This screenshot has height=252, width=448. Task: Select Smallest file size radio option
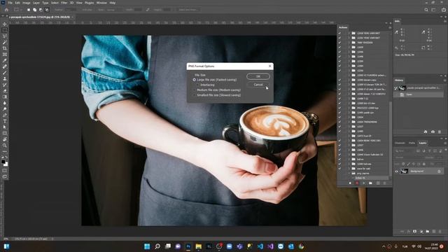195,95
